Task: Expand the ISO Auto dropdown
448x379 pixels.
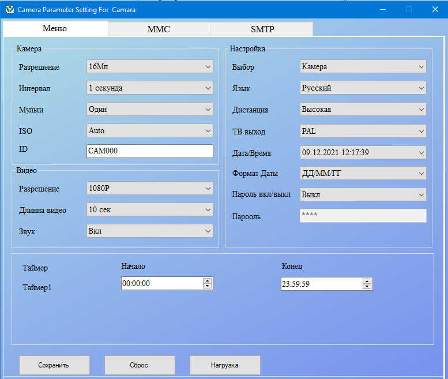Action: (149, 131)
